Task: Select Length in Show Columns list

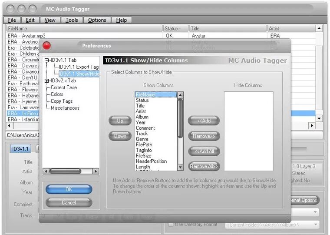Action: pyautogui.click(x=156, y=167)
